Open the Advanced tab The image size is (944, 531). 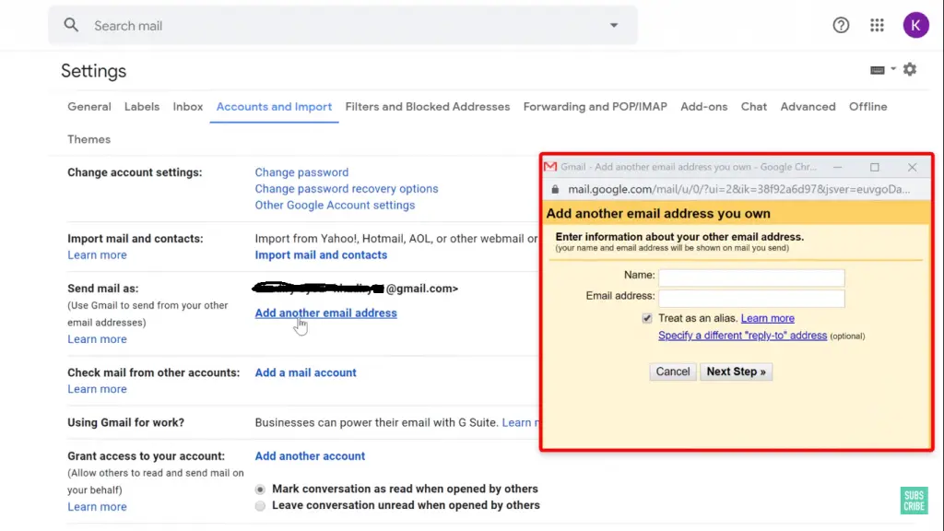click(x=808, y=107)
